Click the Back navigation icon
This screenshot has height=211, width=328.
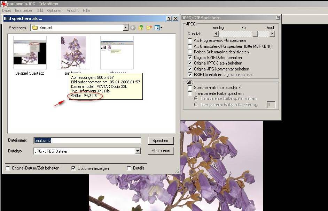[133, 28]
